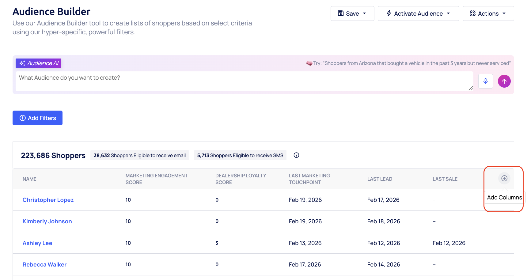Click the Audience AI sparkle badge

pos(38,63)
